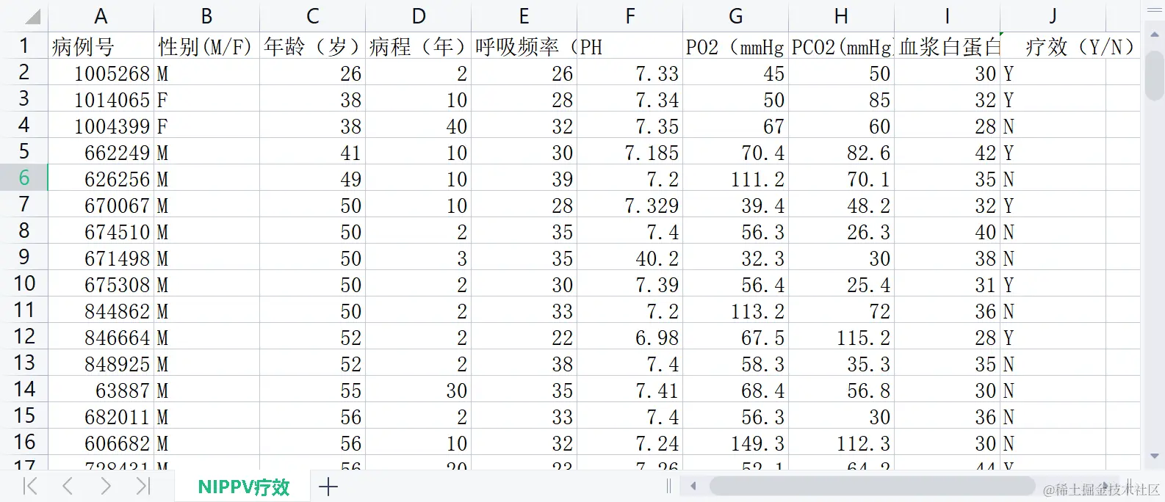
Task: Select cell containing 63887
Action: pyautogui.click(x=101, y=390)
